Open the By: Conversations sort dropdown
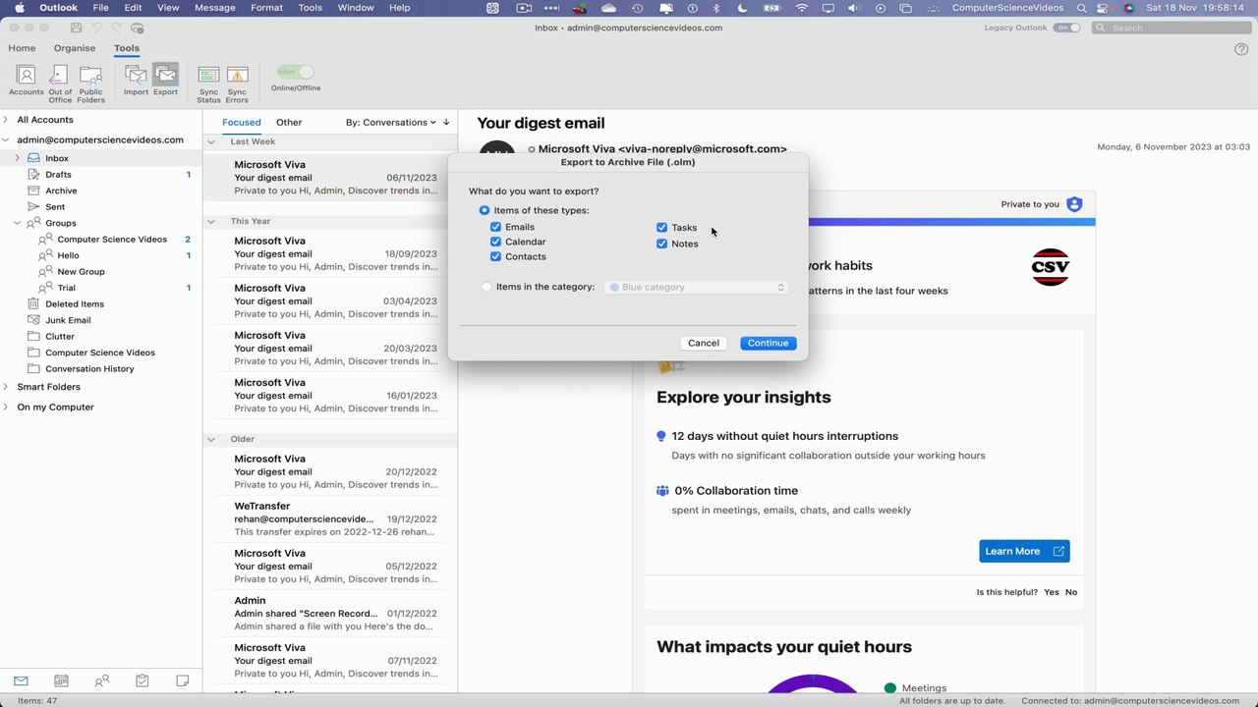This screenshot has height=707, width=1258. click(390, 122)
